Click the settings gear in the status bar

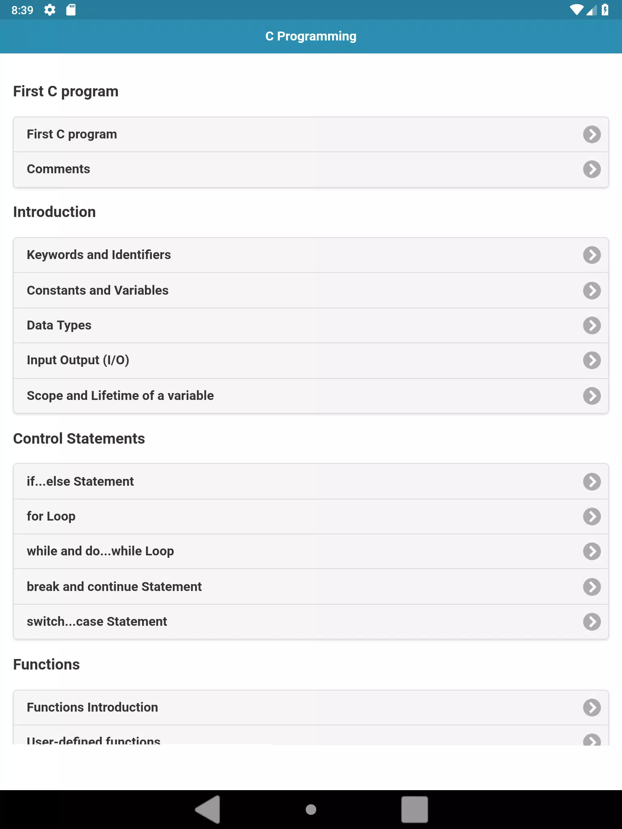(x=49, y=10)
